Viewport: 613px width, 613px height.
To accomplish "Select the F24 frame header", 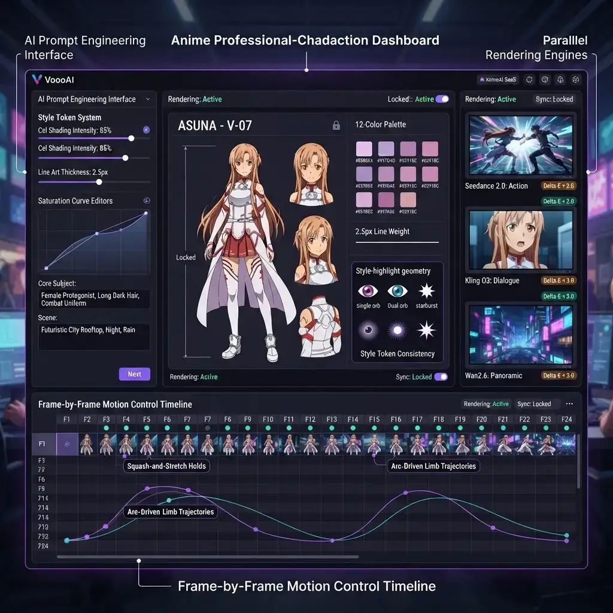I will [567, 419].
